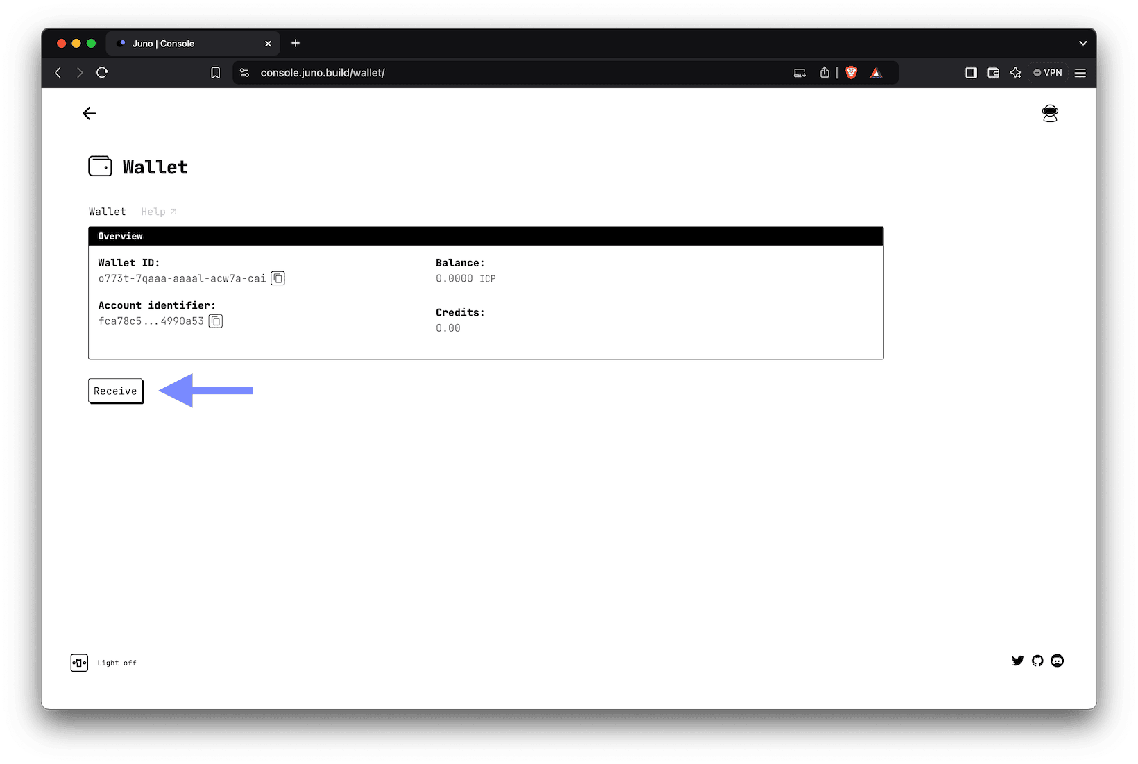
Task: Copy the Wallet ID using copy icon
Action: pyautogui.click(x=278, y=278)
